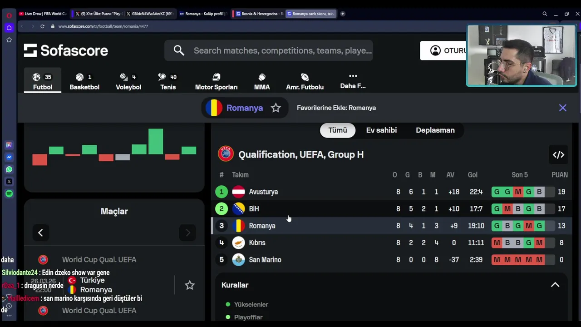Click the Romanya flag in header

[x=214, y=108]
